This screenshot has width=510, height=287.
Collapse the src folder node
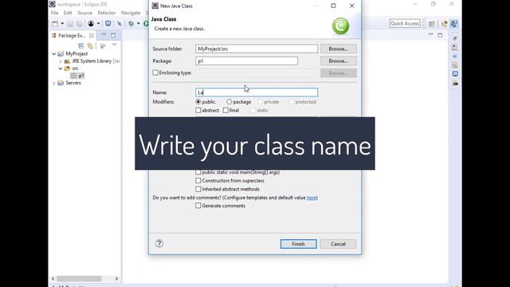pos(61,69)
